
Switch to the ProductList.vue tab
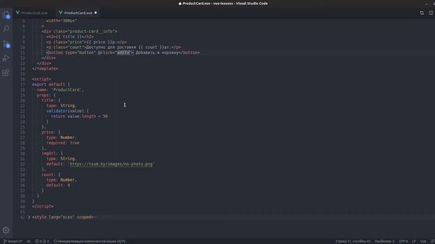tap(32, 13)
